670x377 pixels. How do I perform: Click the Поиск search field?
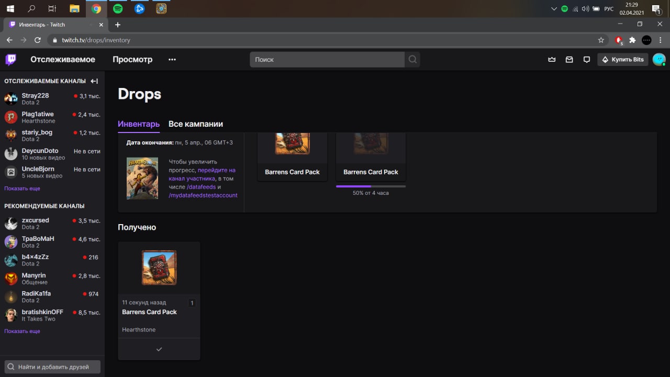point(327,59)
